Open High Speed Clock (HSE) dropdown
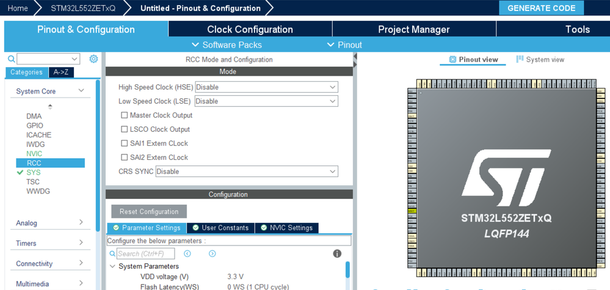The width and height of the screenshot is (610, 290). (266, 87)
